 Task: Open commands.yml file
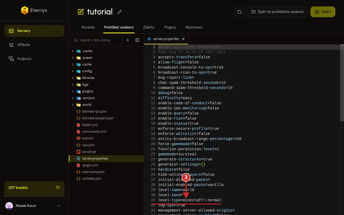[x=106, y=132]
